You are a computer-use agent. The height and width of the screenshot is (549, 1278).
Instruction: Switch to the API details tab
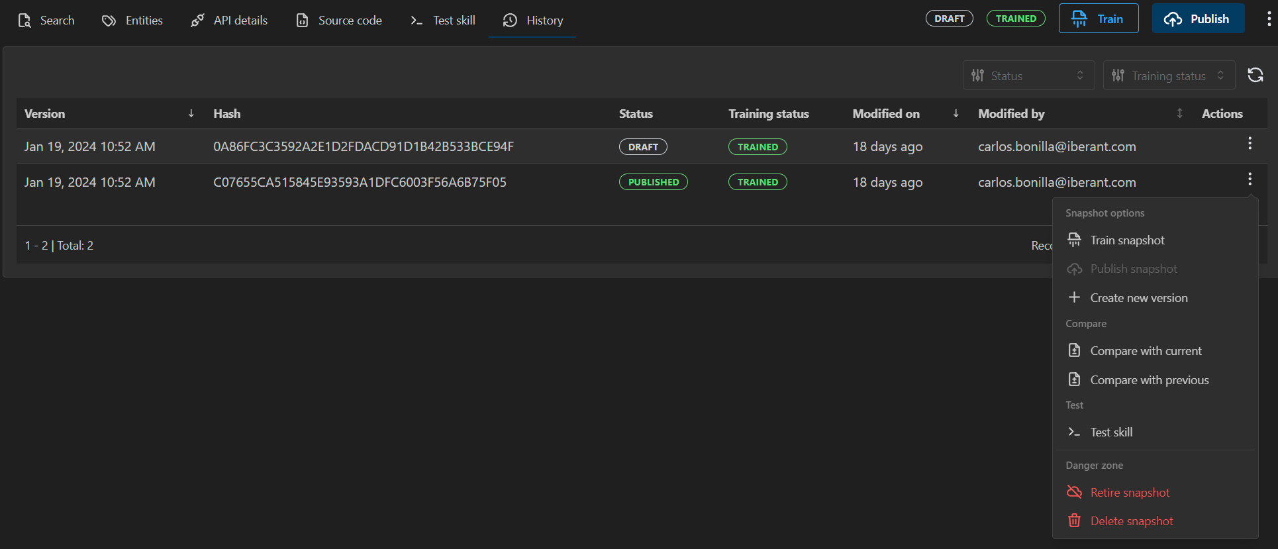[229, 21]
